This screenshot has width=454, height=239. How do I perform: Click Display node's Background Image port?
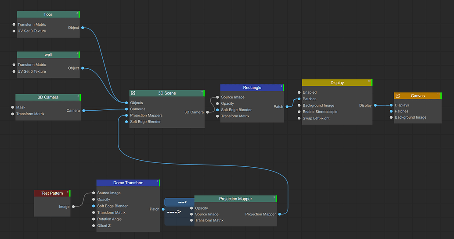[299, 105]
